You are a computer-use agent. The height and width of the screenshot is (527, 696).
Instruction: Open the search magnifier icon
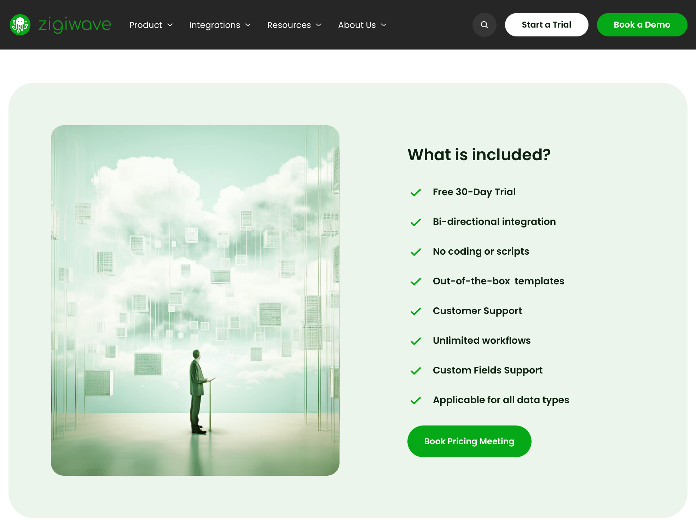point(484,25)
